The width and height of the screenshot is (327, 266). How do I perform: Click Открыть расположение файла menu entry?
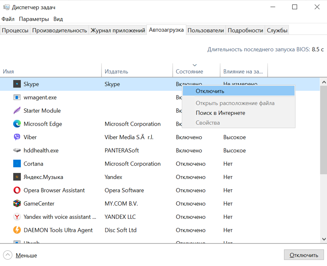click(238, 103)
